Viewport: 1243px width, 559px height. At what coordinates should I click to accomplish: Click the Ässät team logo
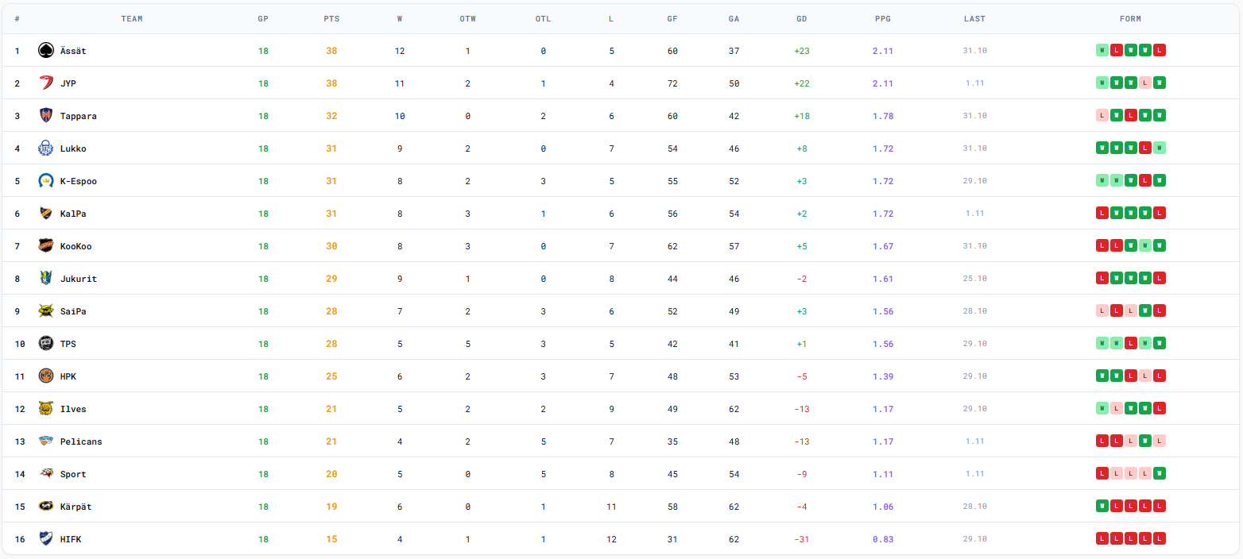coord(45,50)
